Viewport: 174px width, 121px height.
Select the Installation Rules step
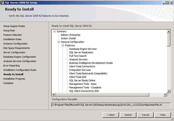[12, 39]
